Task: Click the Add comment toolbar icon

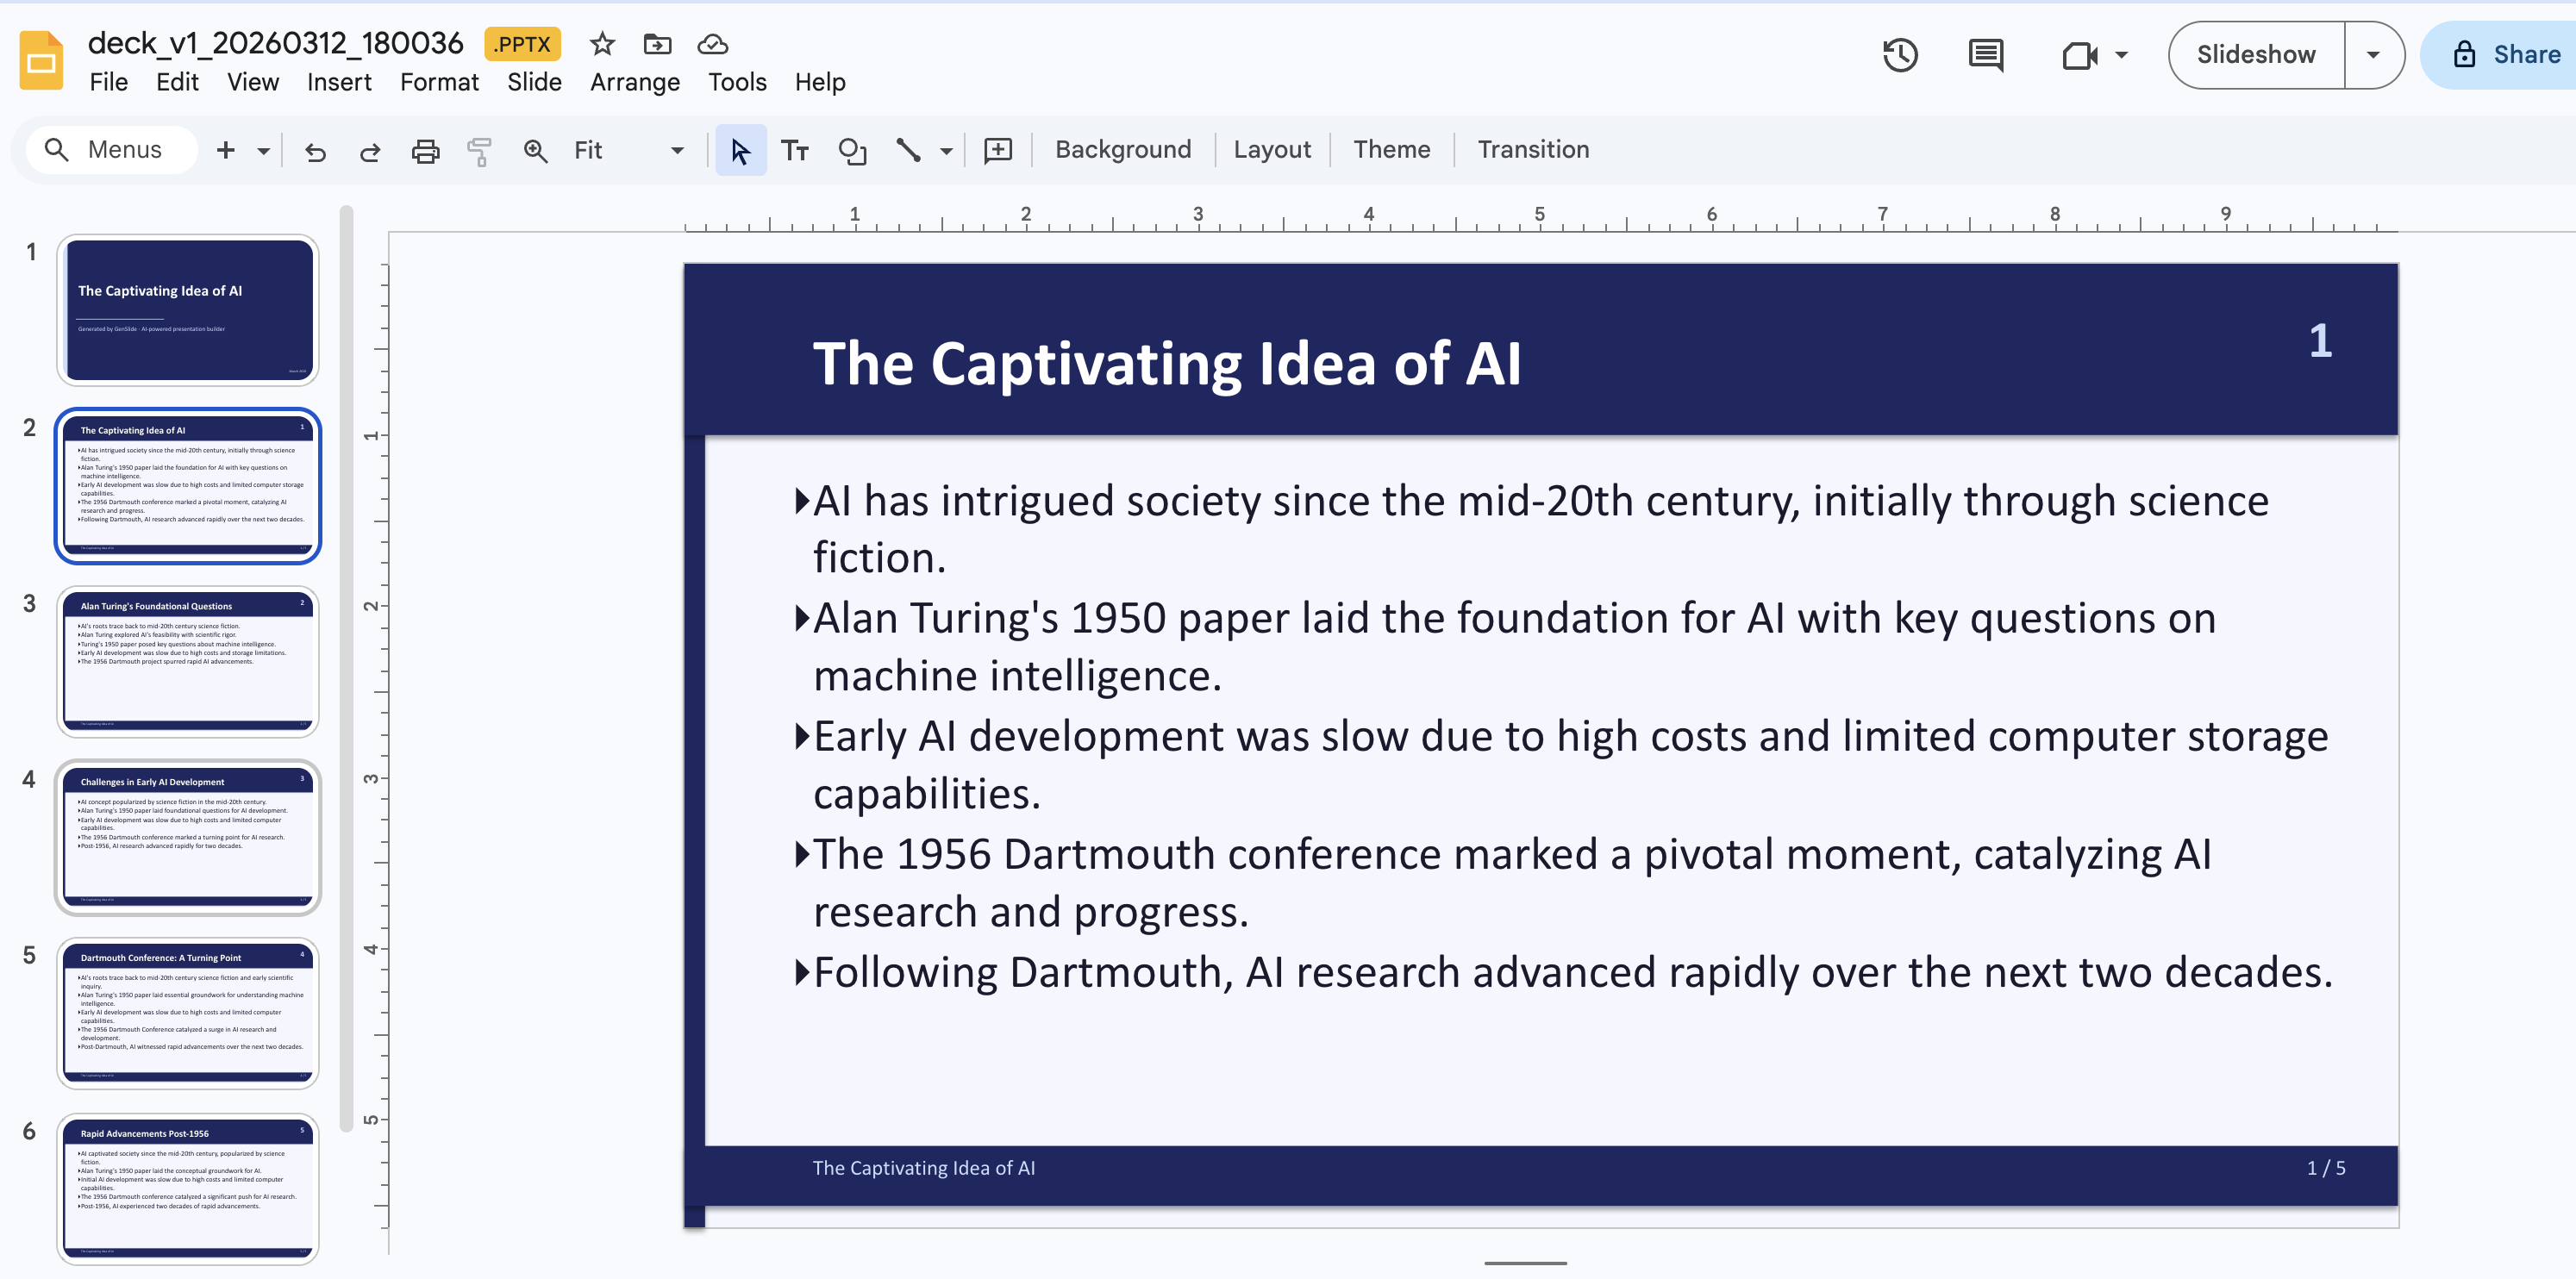Action: tap(998, 151)
